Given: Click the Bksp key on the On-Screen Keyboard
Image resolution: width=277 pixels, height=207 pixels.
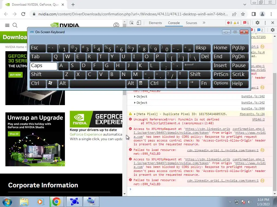Looking at the screenshot, I should (203, 49).
